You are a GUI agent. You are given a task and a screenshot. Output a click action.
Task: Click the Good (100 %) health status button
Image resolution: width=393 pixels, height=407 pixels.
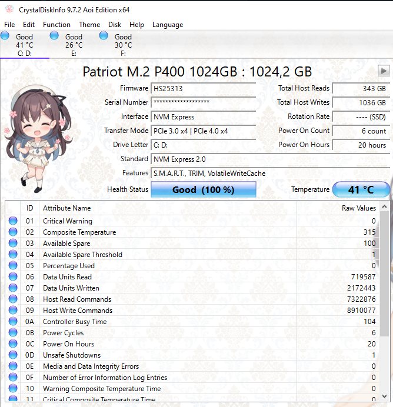click(x=204, y=189)
